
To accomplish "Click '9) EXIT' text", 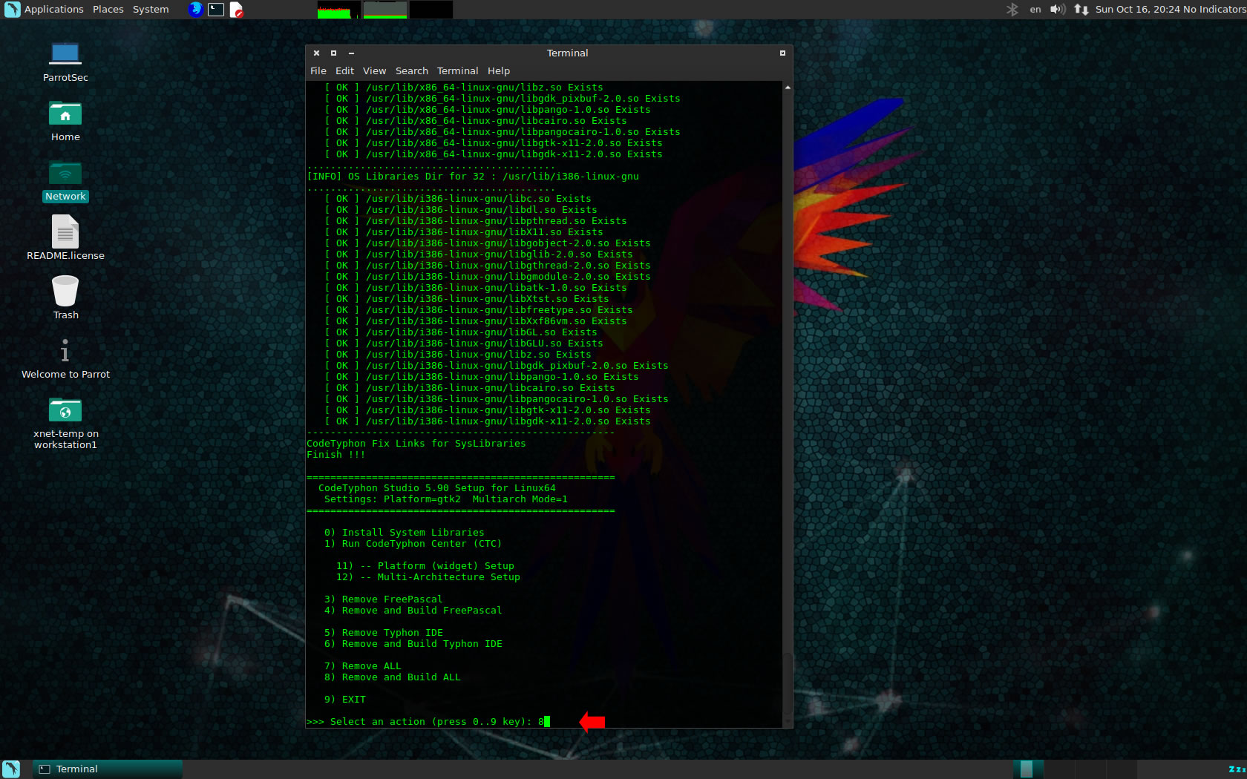I will (x=344, y=699).
